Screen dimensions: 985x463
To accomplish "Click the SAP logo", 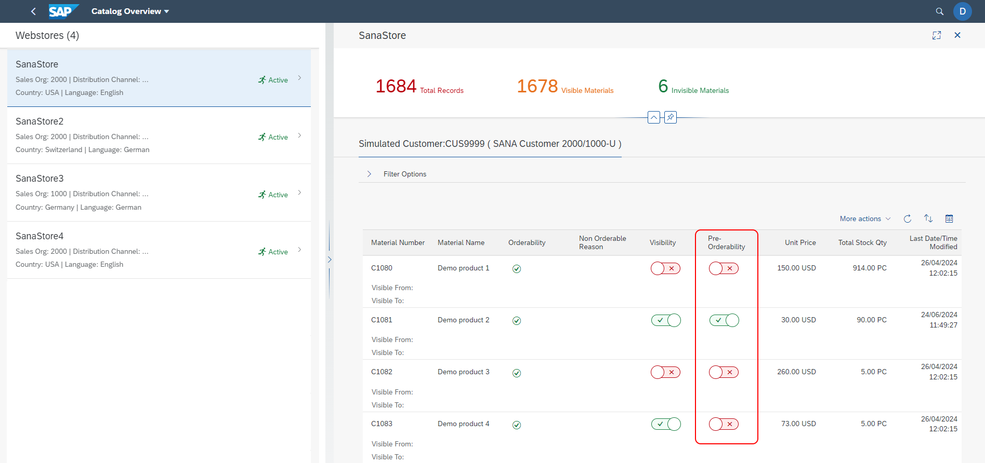I will [x=63, y=11].
